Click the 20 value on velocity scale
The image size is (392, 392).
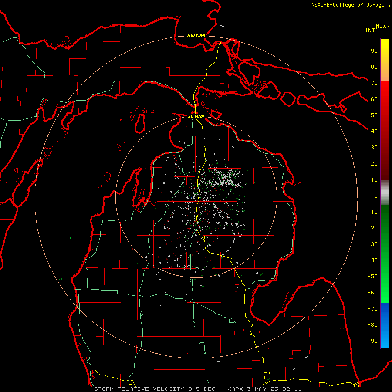tap(374, 164)
